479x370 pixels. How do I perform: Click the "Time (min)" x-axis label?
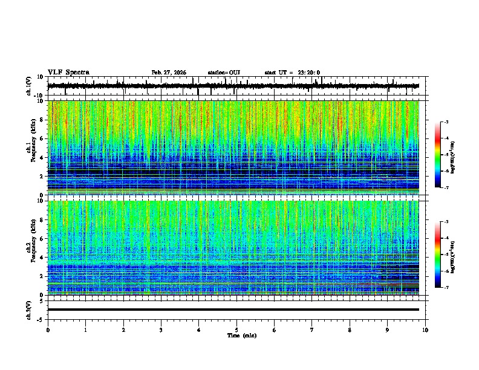(x=242, y=336)
